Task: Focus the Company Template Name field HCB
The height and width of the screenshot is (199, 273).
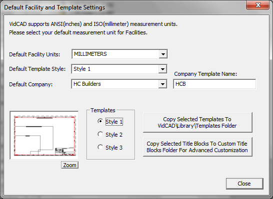Action: coord(214,84)
